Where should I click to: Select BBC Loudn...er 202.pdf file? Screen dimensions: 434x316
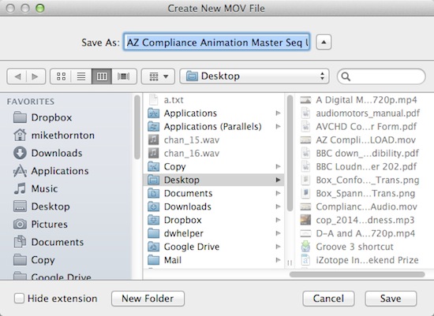coord(365,167)
